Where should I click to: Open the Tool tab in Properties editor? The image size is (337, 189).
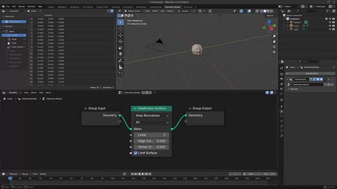pos(282,68)
